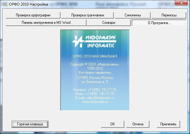Switch to the Словари tab
This screenshot has width=190, height=134.
(108, 23)
